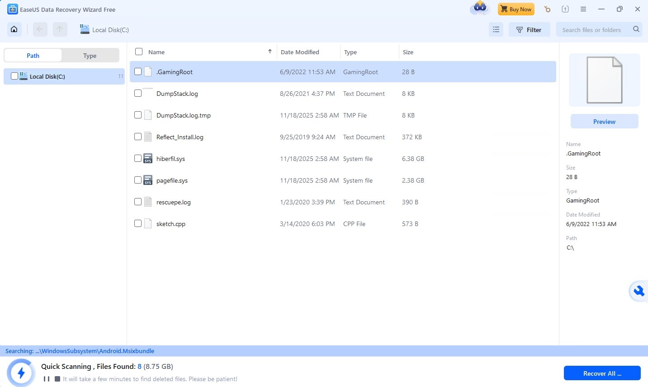This screenshot has width=648, height=387.
Task: Open the Filter dropdown
Action: [529, 30]
